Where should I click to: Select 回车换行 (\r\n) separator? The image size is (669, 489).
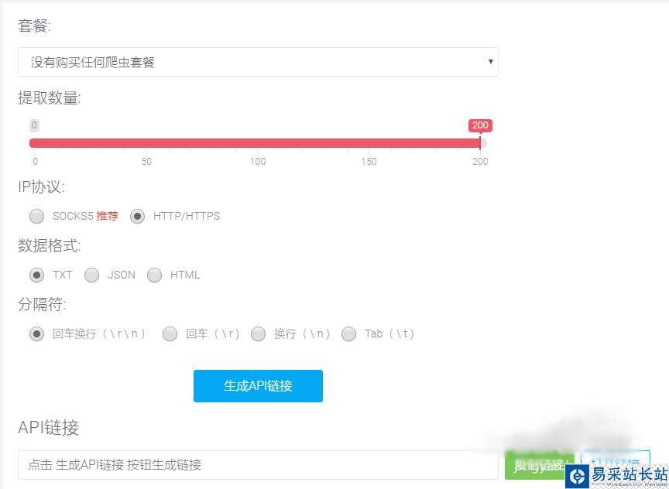coord(36,333)
